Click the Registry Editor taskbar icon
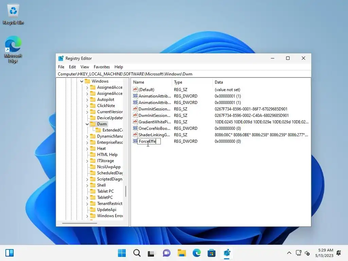348x261 pixels. (227, 253)
